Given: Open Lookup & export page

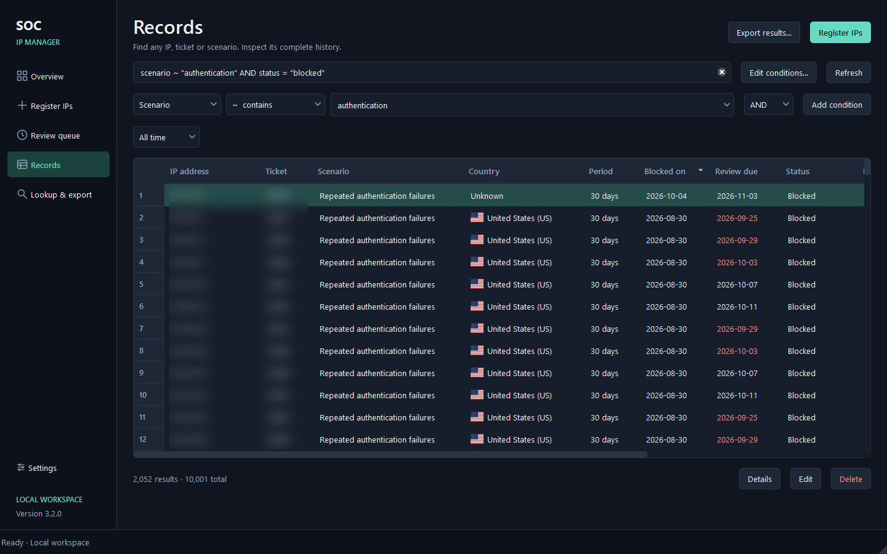Looking at the screenshot, I should coord(59,195).
